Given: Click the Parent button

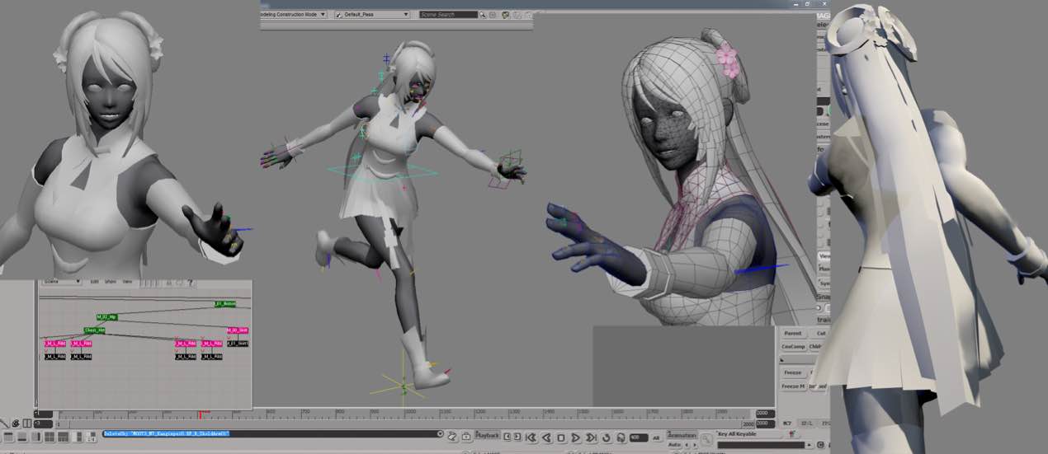Looking at the screenshot, I should tap(793, 334).
